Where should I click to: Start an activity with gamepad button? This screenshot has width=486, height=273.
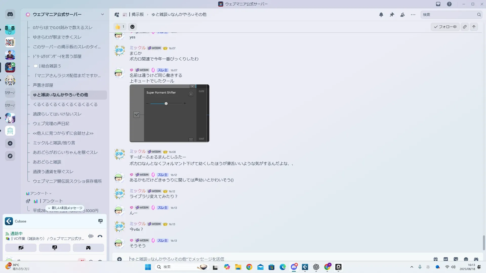88,248
